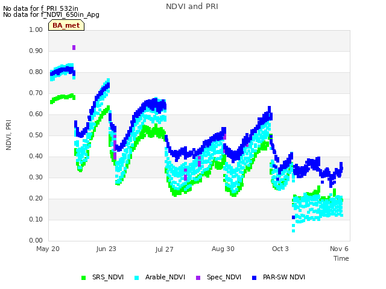Select the PAR-SW NDVI legend label

(284, 277)
